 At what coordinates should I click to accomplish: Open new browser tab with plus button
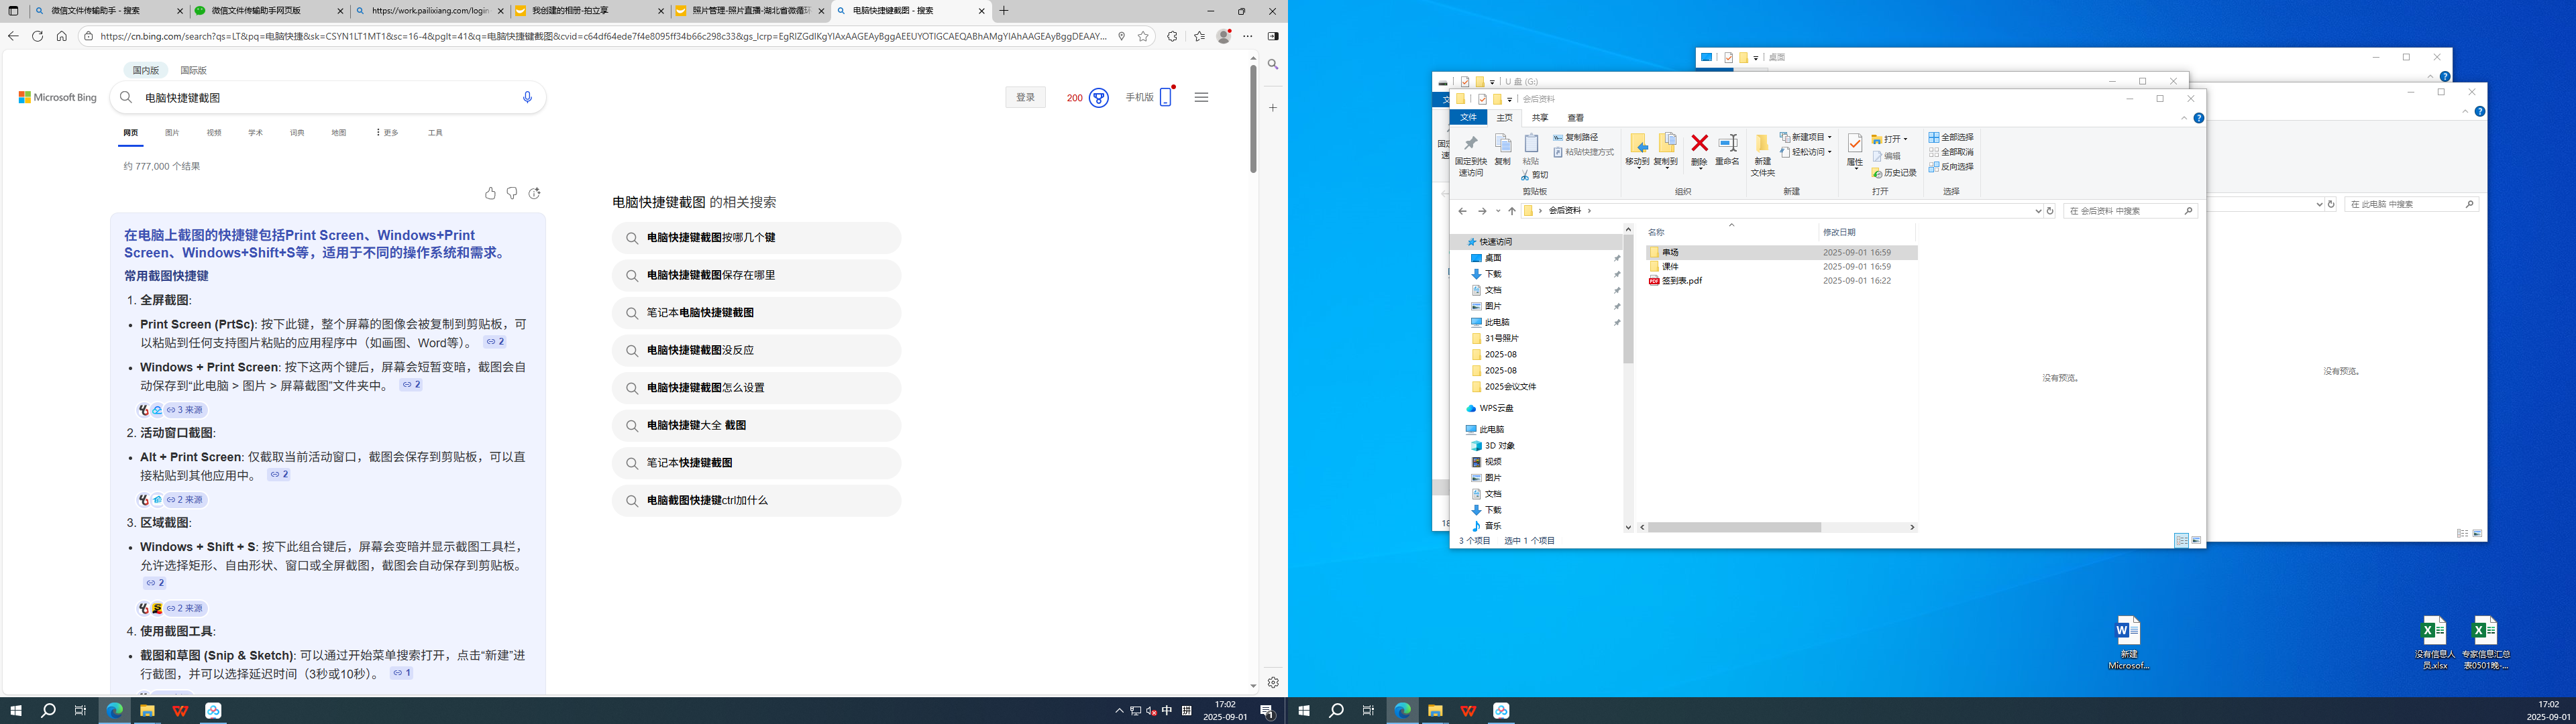[1004, 11]
